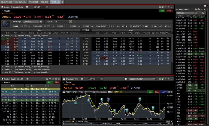Image resolution: width=209 pixels, height=126 pixels.
Task: Switch to the SavedSheet tab
Action: [7, 2]
